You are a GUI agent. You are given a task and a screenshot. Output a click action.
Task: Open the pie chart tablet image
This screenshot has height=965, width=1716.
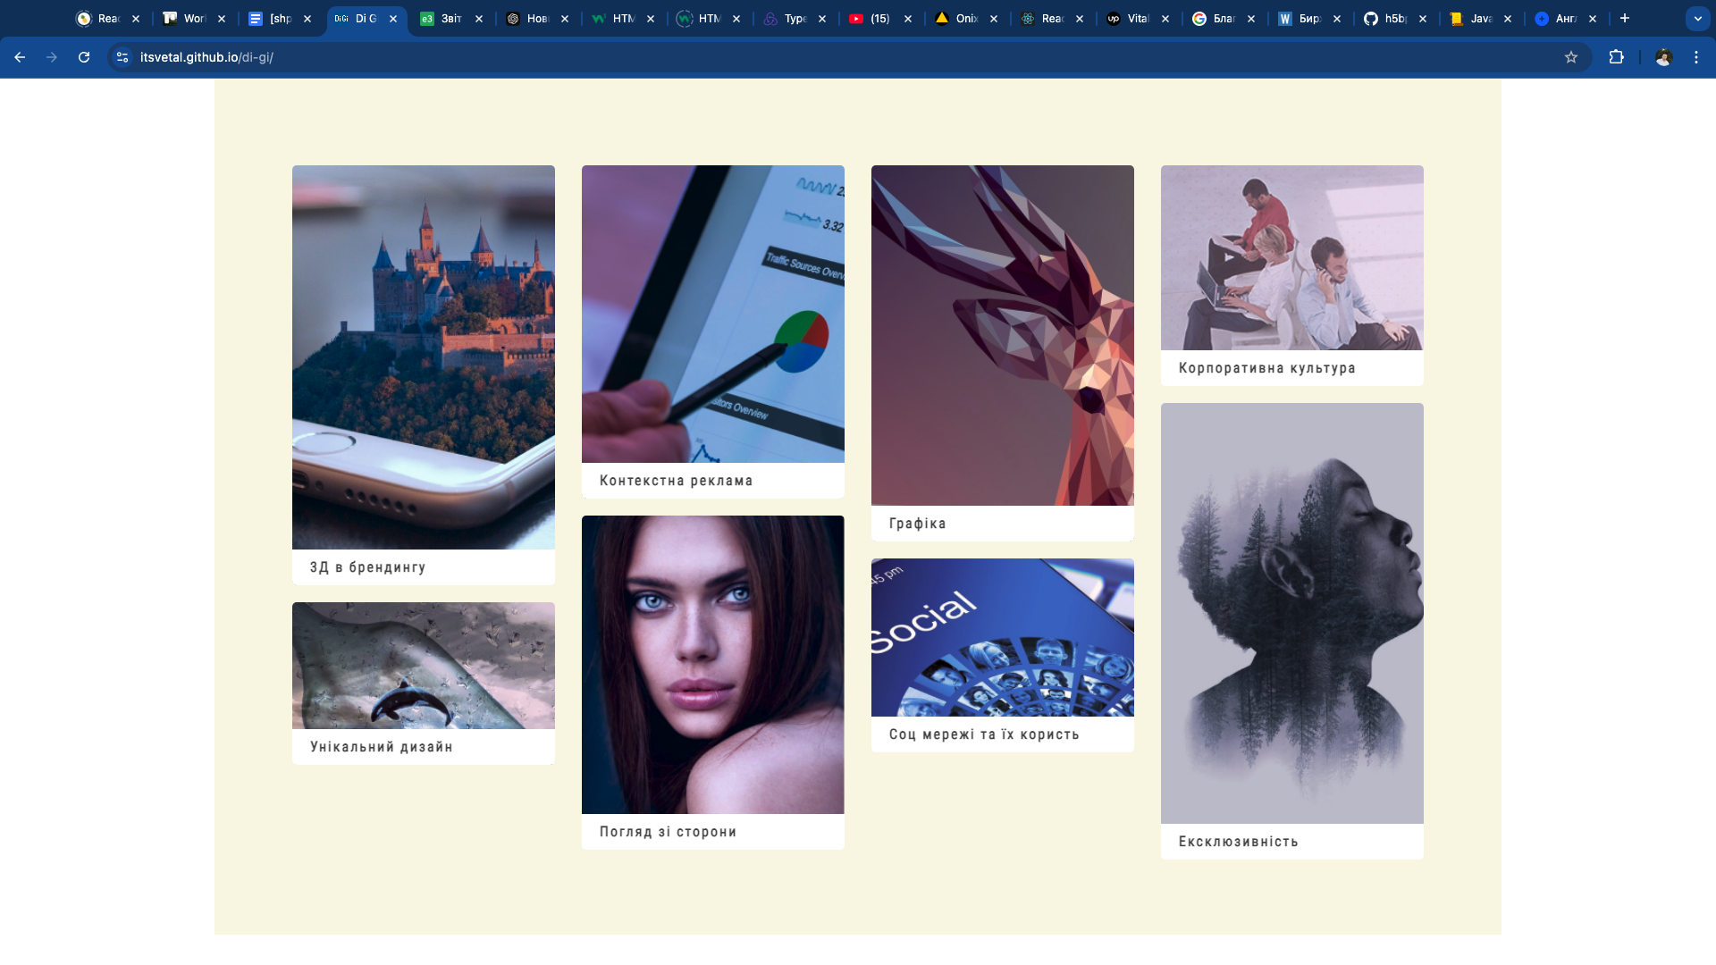pos(713,314)
